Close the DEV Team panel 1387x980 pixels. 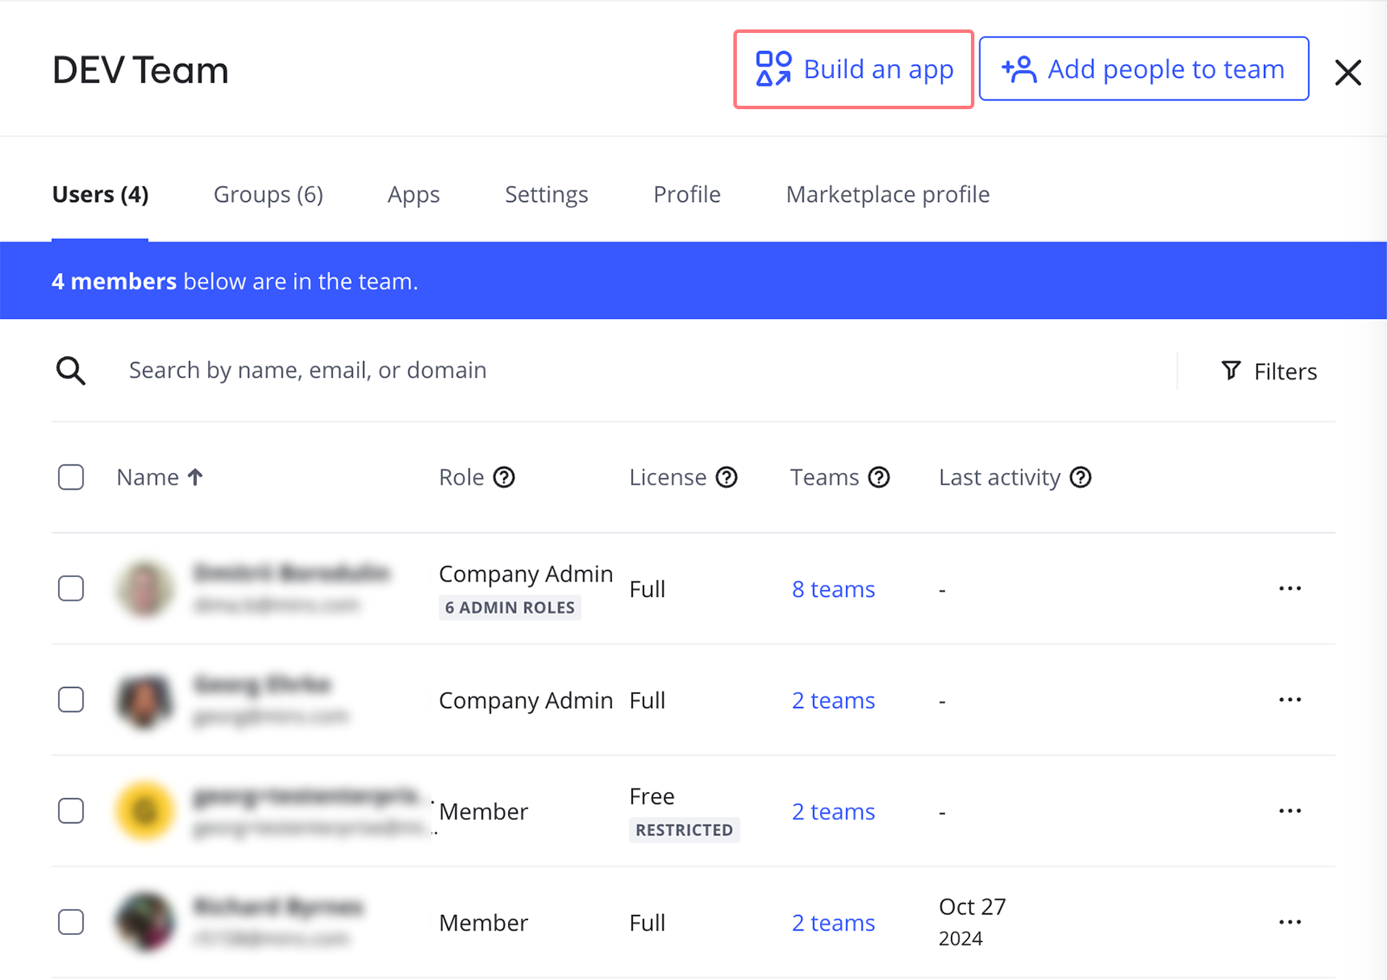click(x=1348, y=72)
